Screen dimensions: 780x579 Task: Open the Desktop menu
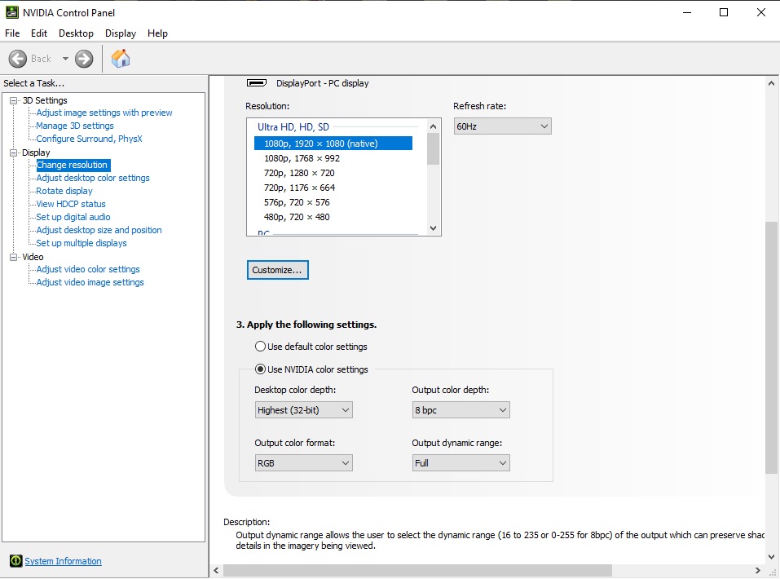pyautogui.click(x=76, y=33)
